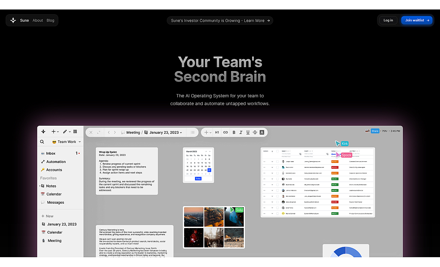Viewport: 440px width, 267px height.
Task: Click the grid widgets icon in sidebar header
Action: pos(75,131)
